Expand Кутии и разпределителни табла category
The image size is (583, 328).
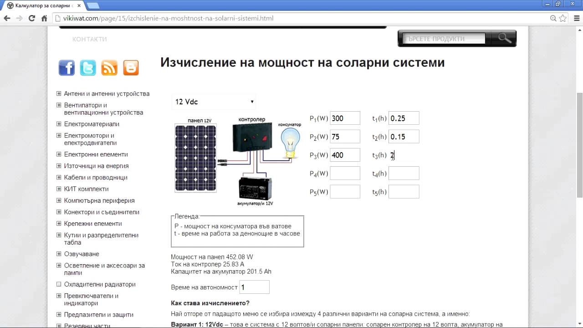(x=59, y=235)
